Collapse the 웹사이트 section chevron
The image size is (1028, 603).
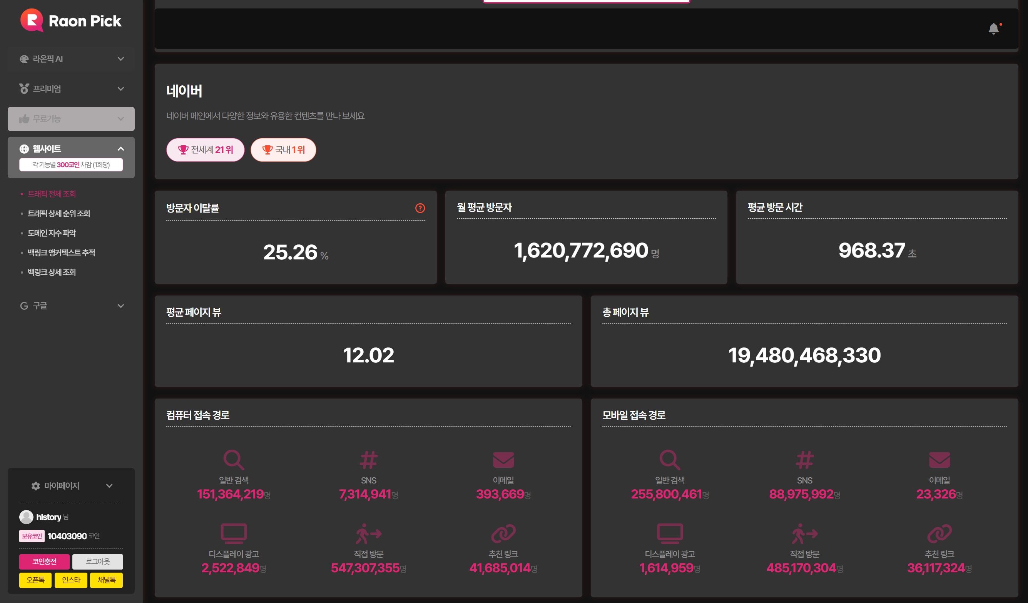pos(121,149)
